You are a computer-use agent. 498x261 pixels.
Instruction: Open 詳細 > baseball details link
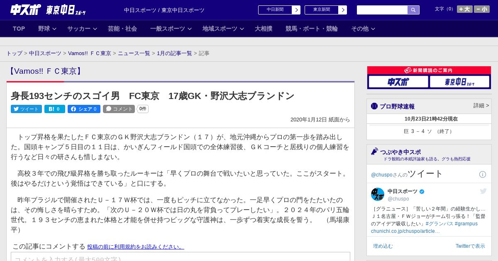481,106
